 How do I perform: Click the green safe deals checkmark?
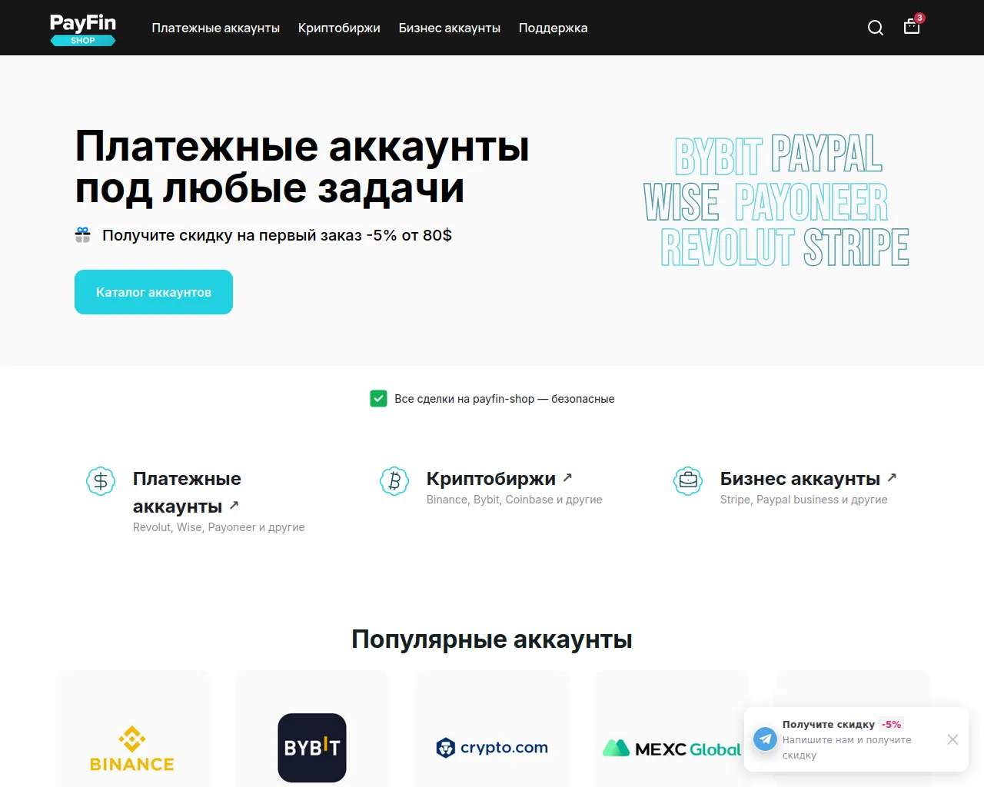pos(378,398)
